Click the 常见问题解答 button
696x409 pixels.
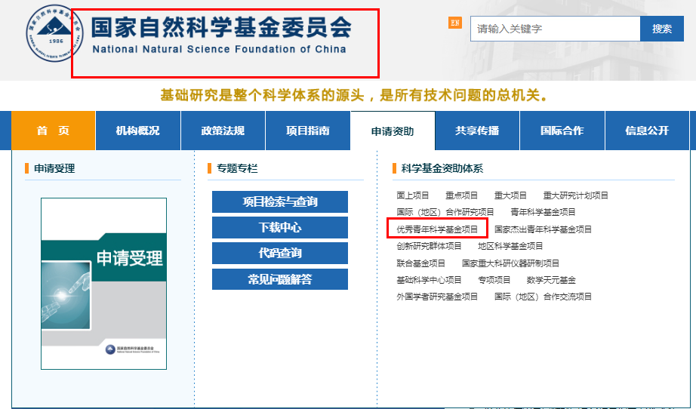pos(280,279)
